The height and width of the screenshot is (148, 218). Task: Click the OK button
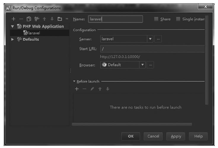pos(131,136)
